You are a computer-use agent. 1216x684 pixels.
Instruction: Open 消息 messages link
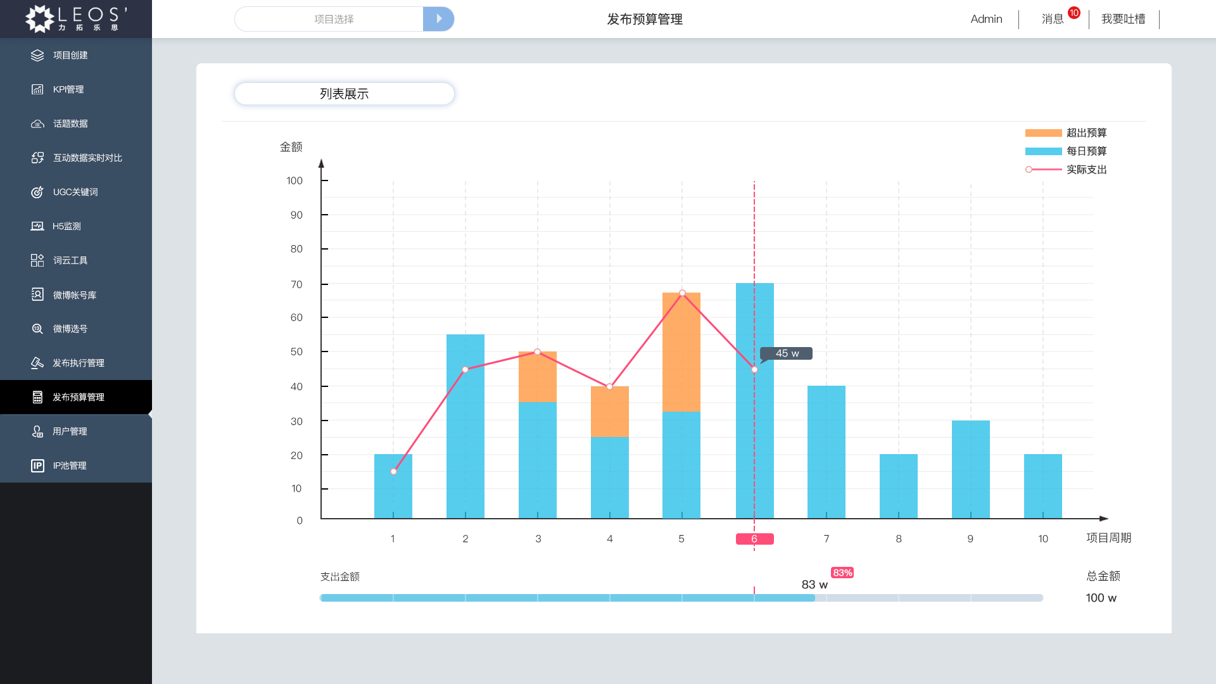1053,19
